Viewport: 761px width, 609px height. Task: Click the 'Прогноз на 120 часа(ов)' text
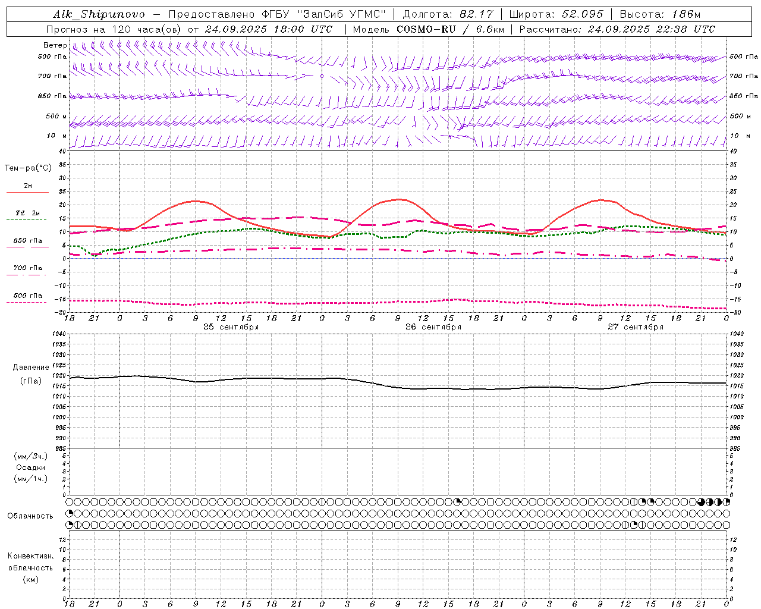coord(114,29)
